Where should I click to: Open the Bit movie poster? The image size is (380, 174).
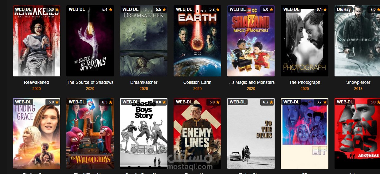[x=304, y=133]
